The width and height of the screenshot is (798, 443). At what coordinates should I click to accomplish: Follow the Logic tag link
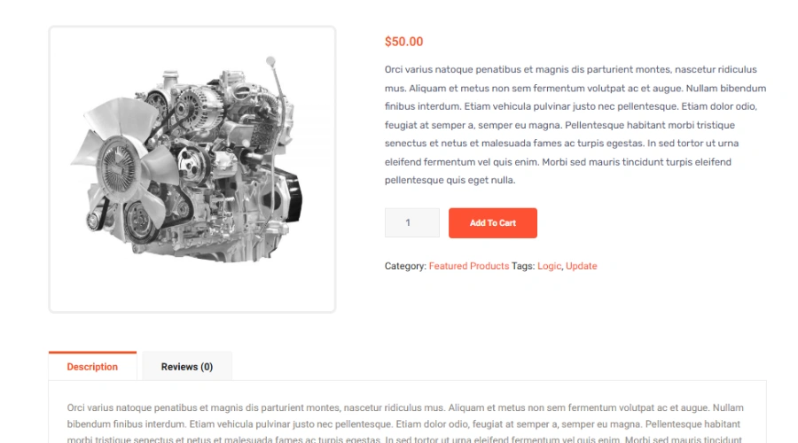pyautogui.click(x=549, y=266)
